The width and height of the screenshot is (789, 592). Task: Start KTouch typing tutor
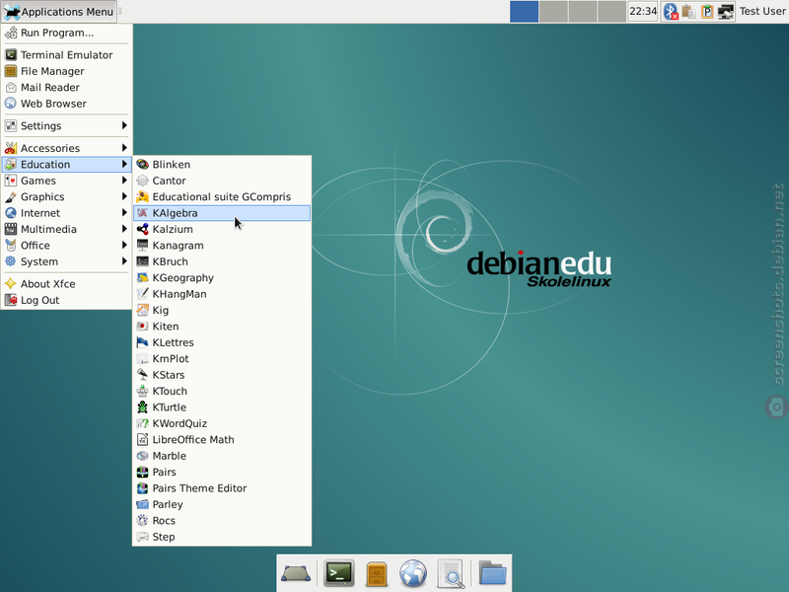tap(222, 391)
